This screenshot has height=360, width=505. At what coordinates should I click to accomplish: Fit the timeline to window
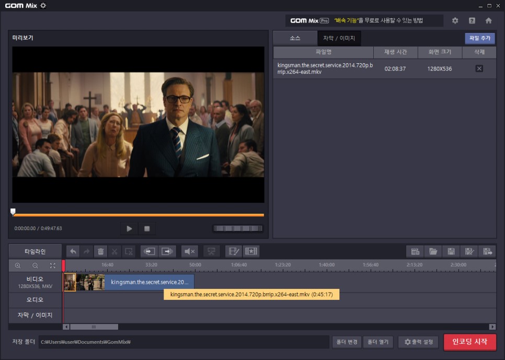tap(52, 265)
